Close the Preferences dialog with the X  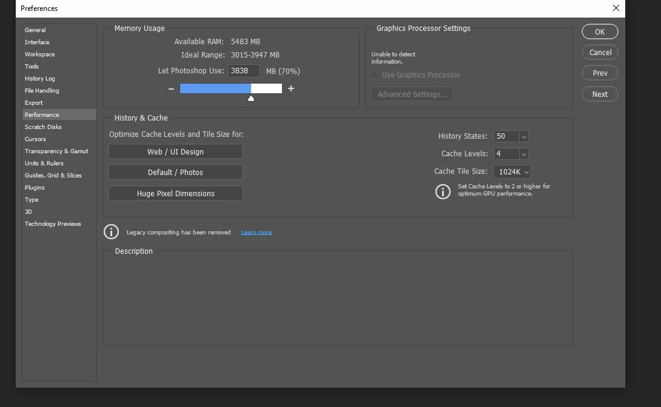(616, 8)
